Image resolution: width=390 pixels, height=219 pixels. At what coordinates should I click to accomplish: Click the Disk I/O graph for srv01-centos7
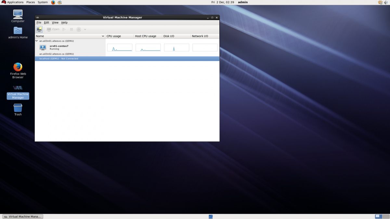(x=176, y=48)
